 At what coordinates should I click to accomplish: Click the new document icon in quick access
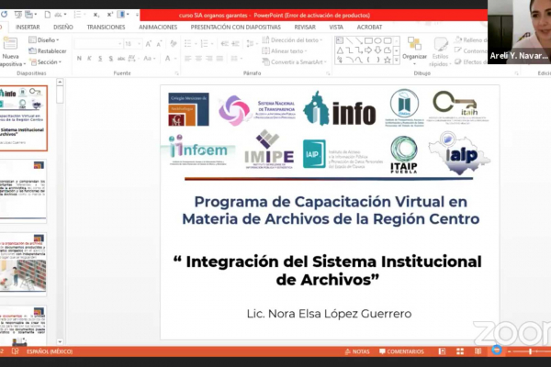coord(47,15)
